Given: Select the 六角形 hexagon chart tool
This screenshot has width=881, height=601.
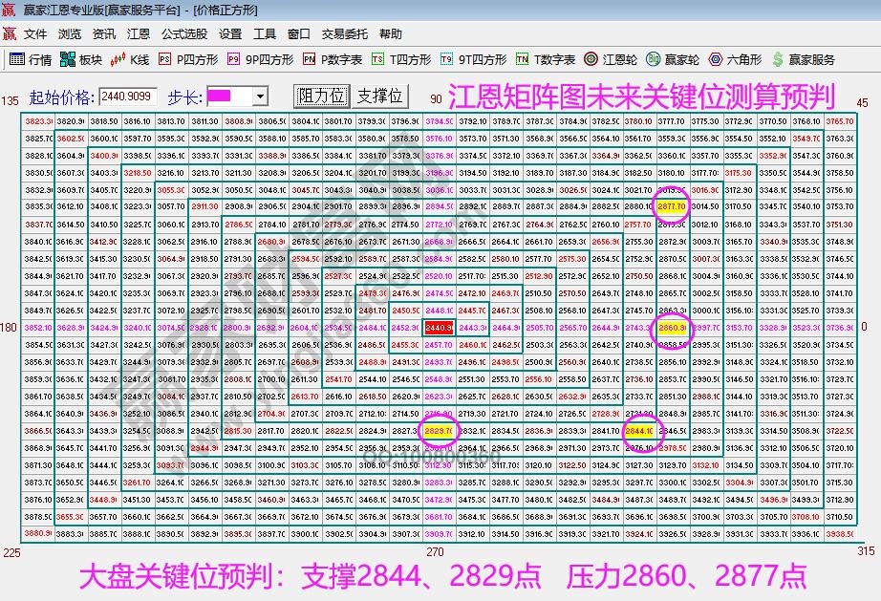Looking at the screenshot, I should pyautogui.click(x=736, y=58).
